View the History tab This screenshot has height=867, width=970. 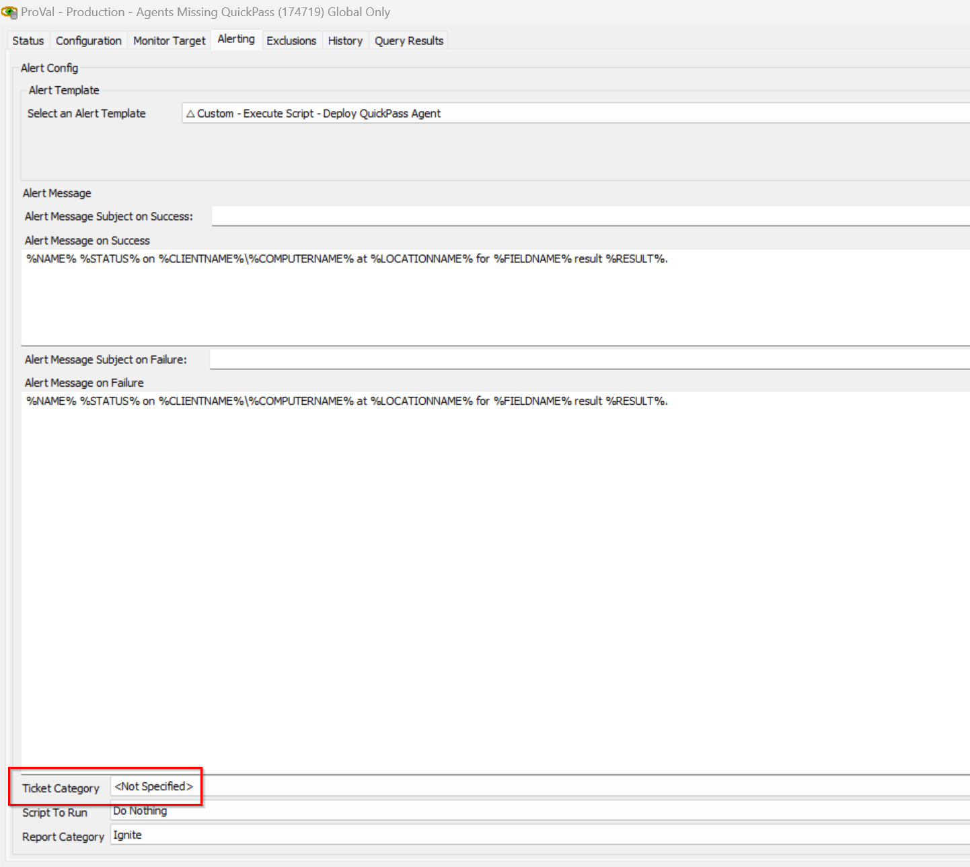tap(345, 41)
